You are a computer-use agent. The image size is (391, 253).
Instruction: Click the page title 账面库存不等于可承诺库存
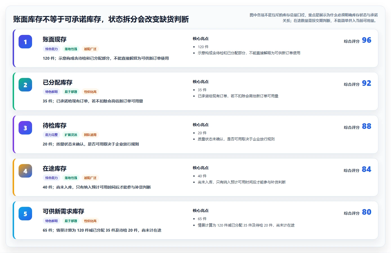coord(101,19)
